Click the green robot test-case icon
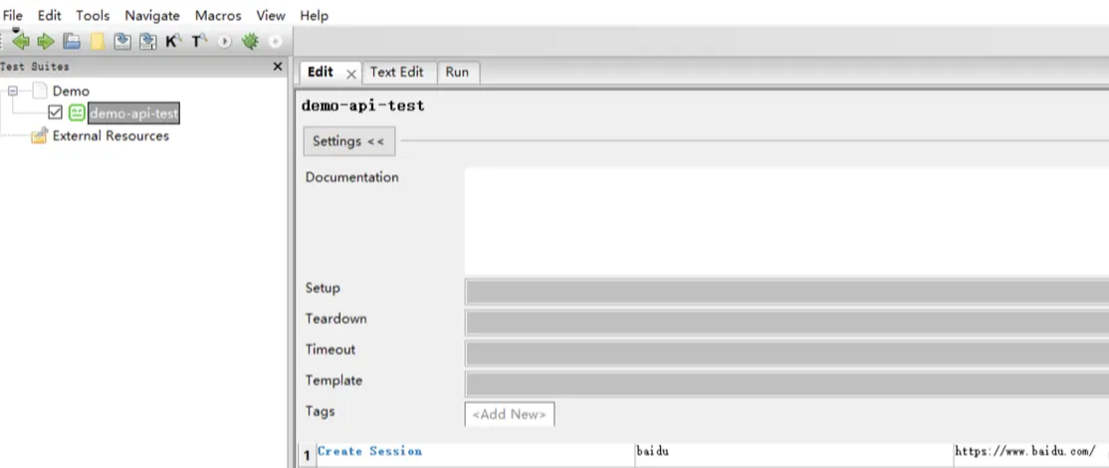Image resolution: width=1109 pixels, height=468 pixels. [77, 113]
